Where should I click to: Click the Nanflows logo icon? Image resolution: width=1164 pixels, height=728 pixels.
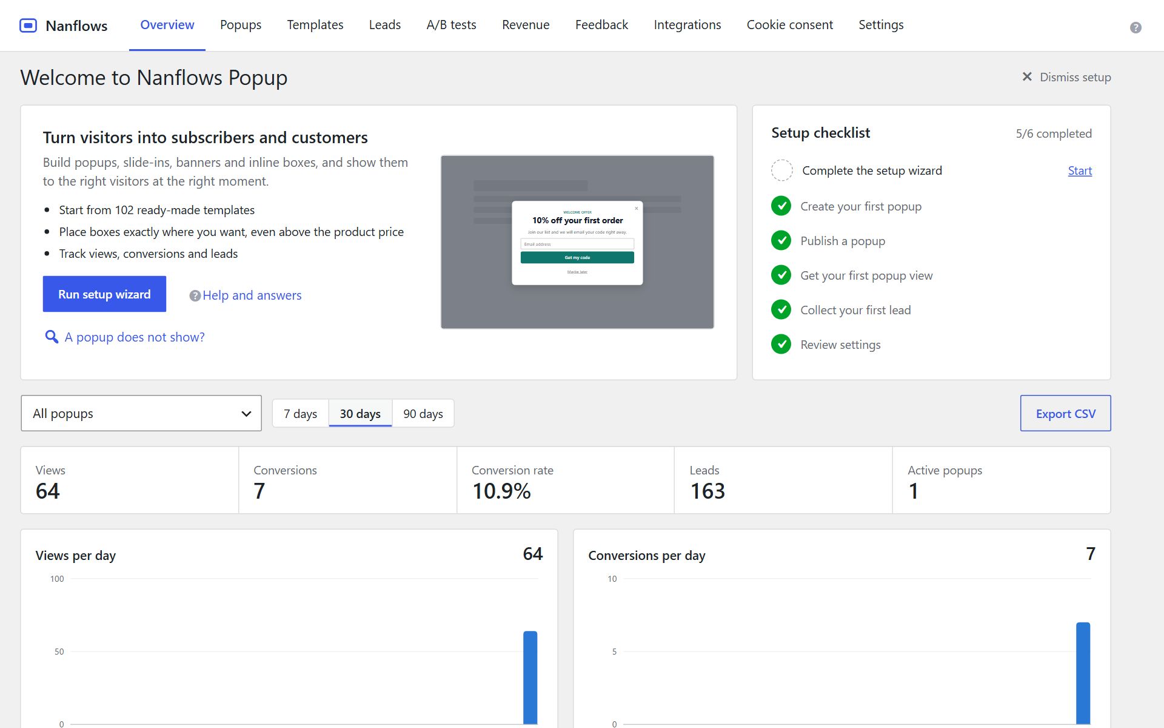(x=28, y=25)
